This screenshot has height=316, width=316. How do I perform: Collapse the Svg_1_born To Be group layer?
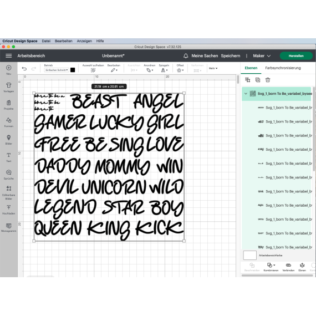point(246,94)
